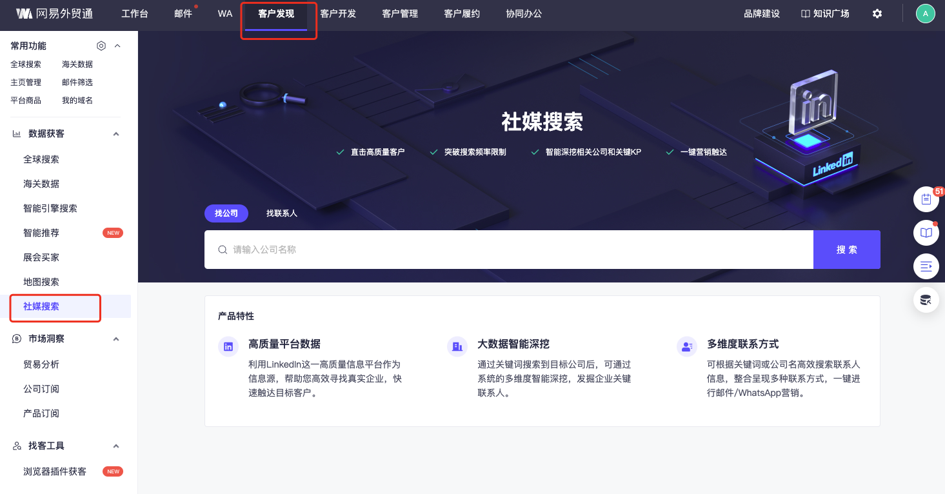Click the 搜索 button
Image resolution: width=945 pixels, height=494 pixels.
point(847,250)
